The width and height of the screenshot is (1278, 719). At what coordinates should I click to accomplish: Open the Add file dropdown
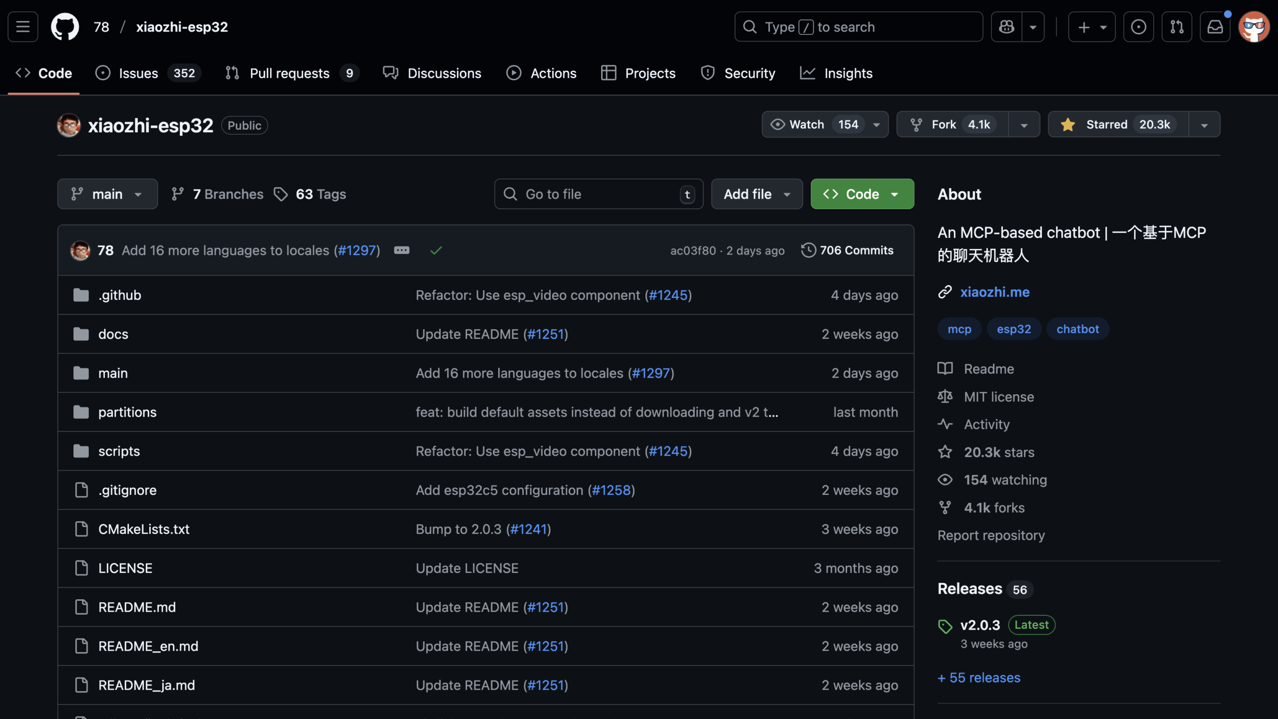pos(756,194)
